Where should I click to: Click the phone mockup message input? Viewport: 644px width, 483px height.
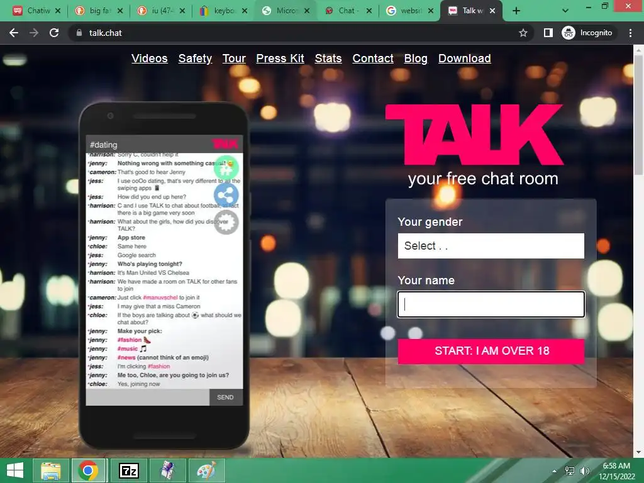tap(147, 397)
